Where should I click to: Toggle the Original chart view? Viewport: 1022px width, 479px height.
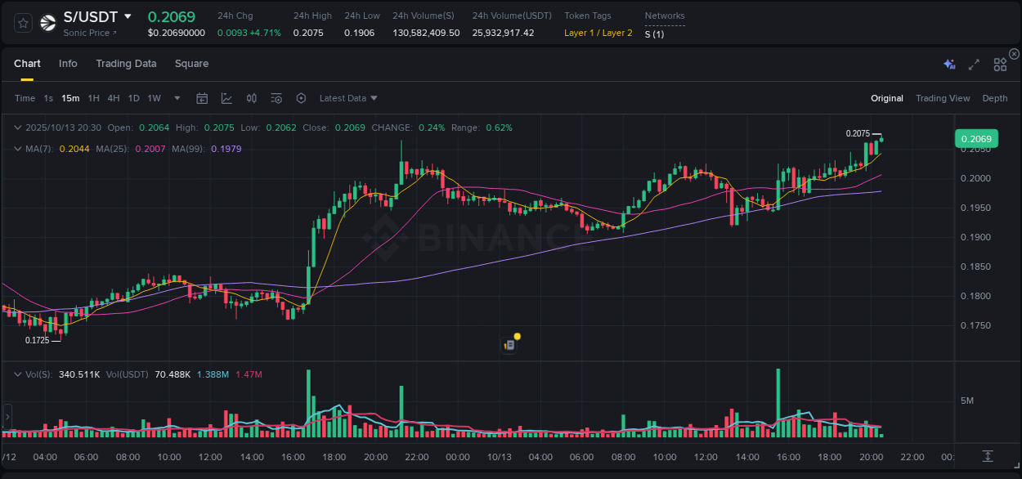pos(886,98)
